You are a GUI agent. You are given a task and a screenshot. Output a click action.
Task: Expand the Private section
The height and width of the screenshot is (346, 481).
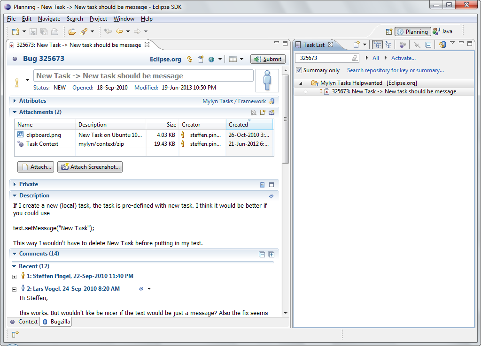15,184
